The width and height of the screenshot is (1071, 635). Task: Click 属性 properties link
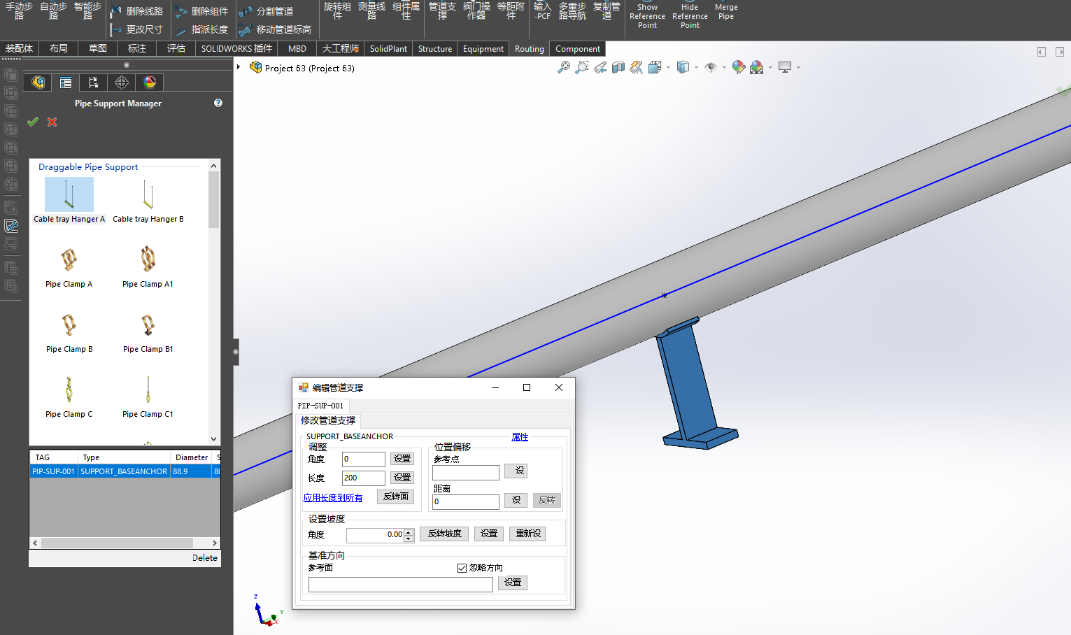point(520,437)
